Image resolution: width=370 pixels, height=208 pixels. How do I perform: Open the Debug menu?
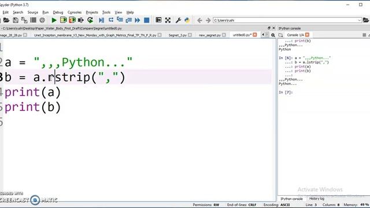(58, 12)
